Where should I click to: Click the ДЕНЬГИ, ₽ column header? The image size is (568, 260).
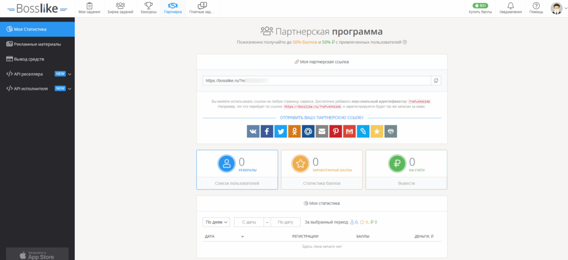[424, 237]
